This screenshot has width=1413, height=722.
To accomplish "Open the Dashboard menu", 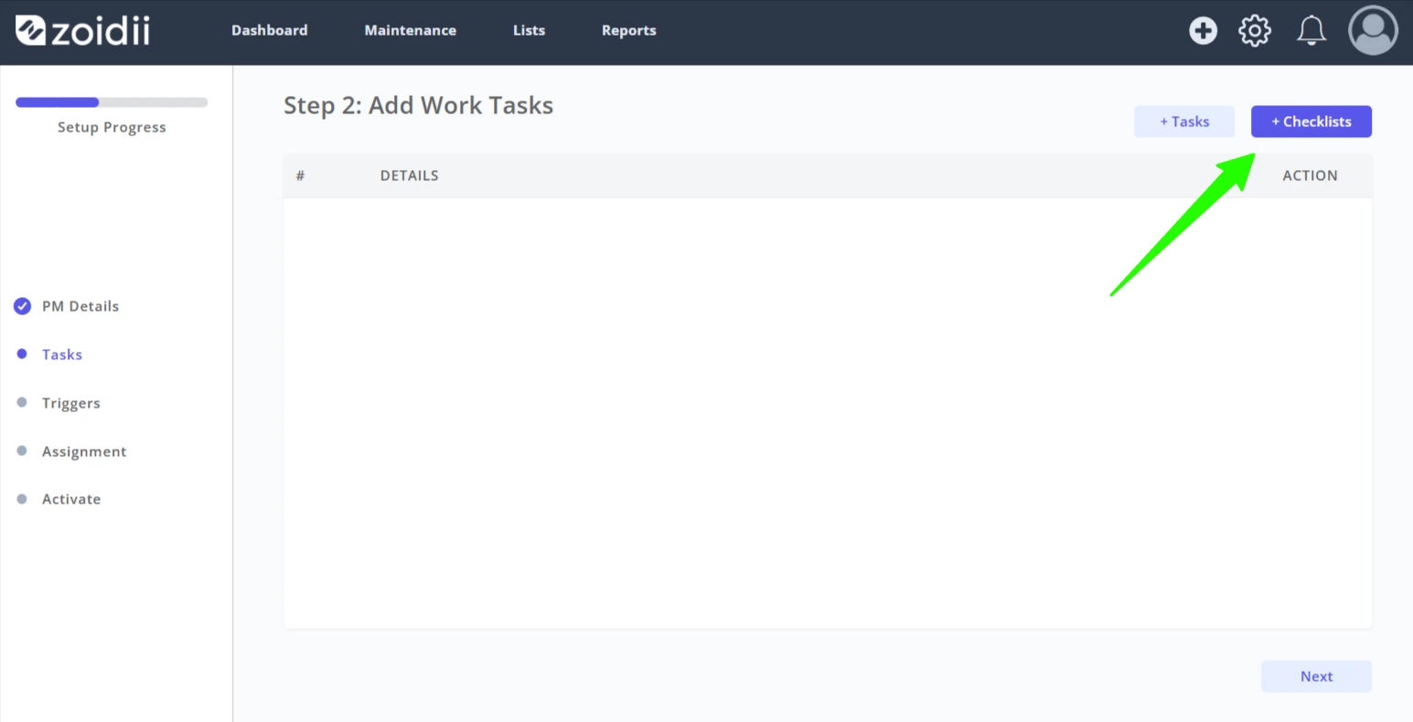I will click(269, 30).
